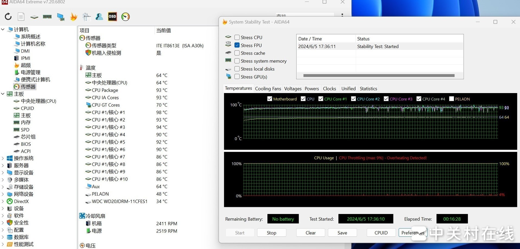Enable Stress GPU(s) checkbox
This screenshot has width=520, height=249.
[x=237, y=77]
